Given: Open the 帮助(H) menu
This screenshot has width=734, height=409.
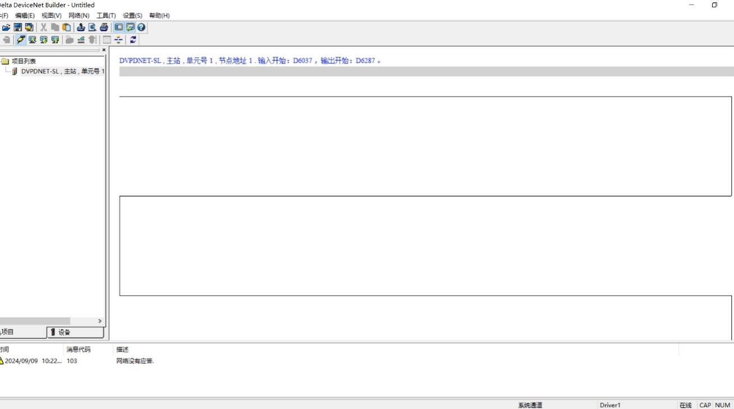Looking at the screenshot, I should 159,16.
